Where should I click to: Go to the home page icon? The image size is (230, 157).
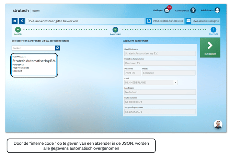pyautogui.click(x=14, y=21)
